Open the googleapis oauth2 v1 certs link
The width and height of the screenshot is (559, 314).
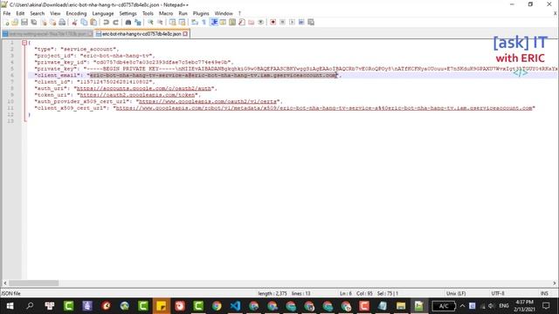point(208,101)
